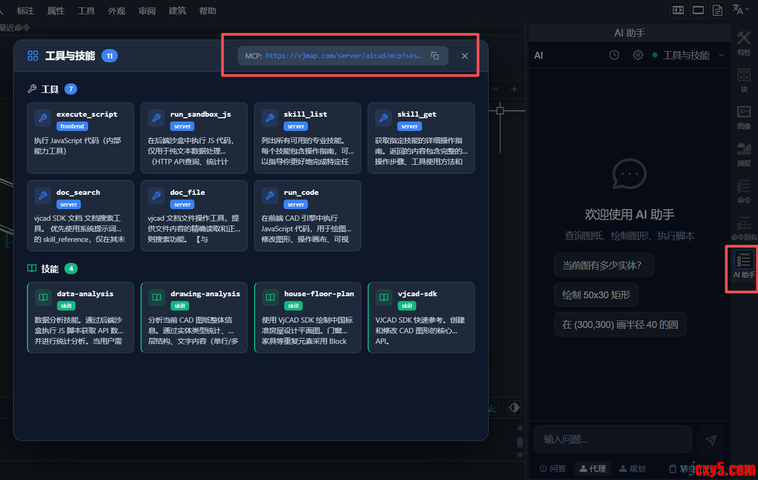Click the suggestion 当前图有多少实体?
Image resolution: width=758 pixels, height=480 pixels.
pyautogui.click(x=603, y=265)
